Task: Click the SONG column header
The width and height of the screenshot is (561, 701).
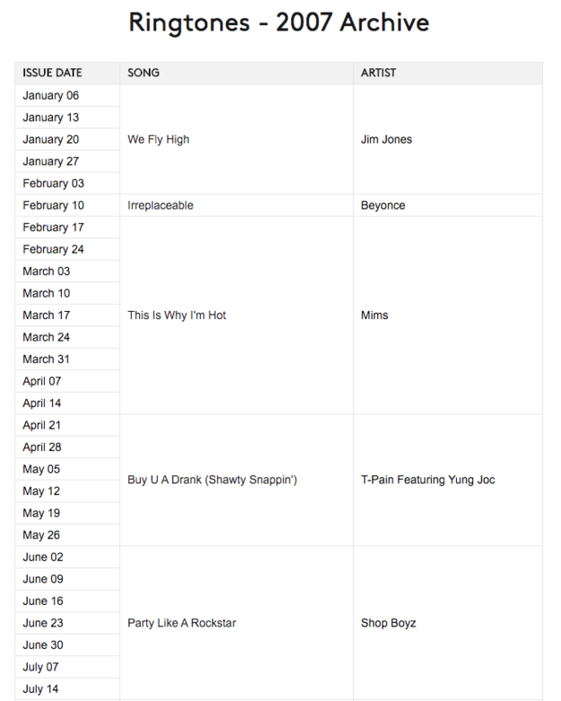Action: 144,73
